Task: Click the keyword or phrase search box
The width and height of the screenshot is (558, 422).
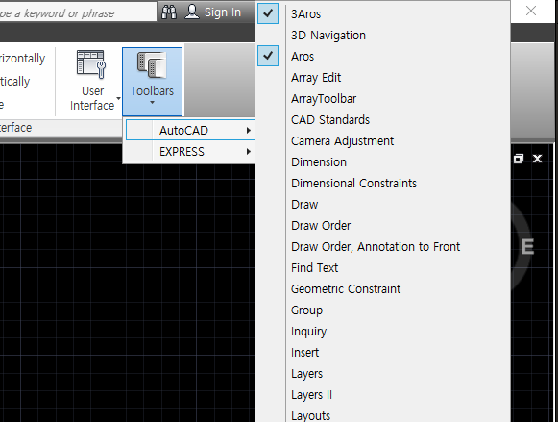Action: click(x=78, y=13)
